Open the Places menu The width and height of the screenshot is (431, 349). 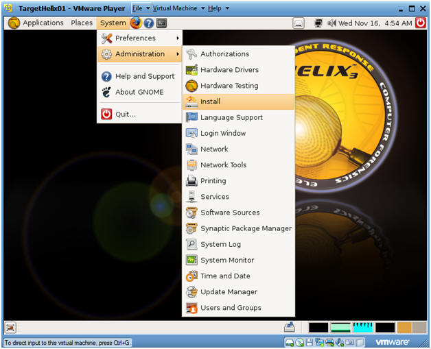(82, 23)
